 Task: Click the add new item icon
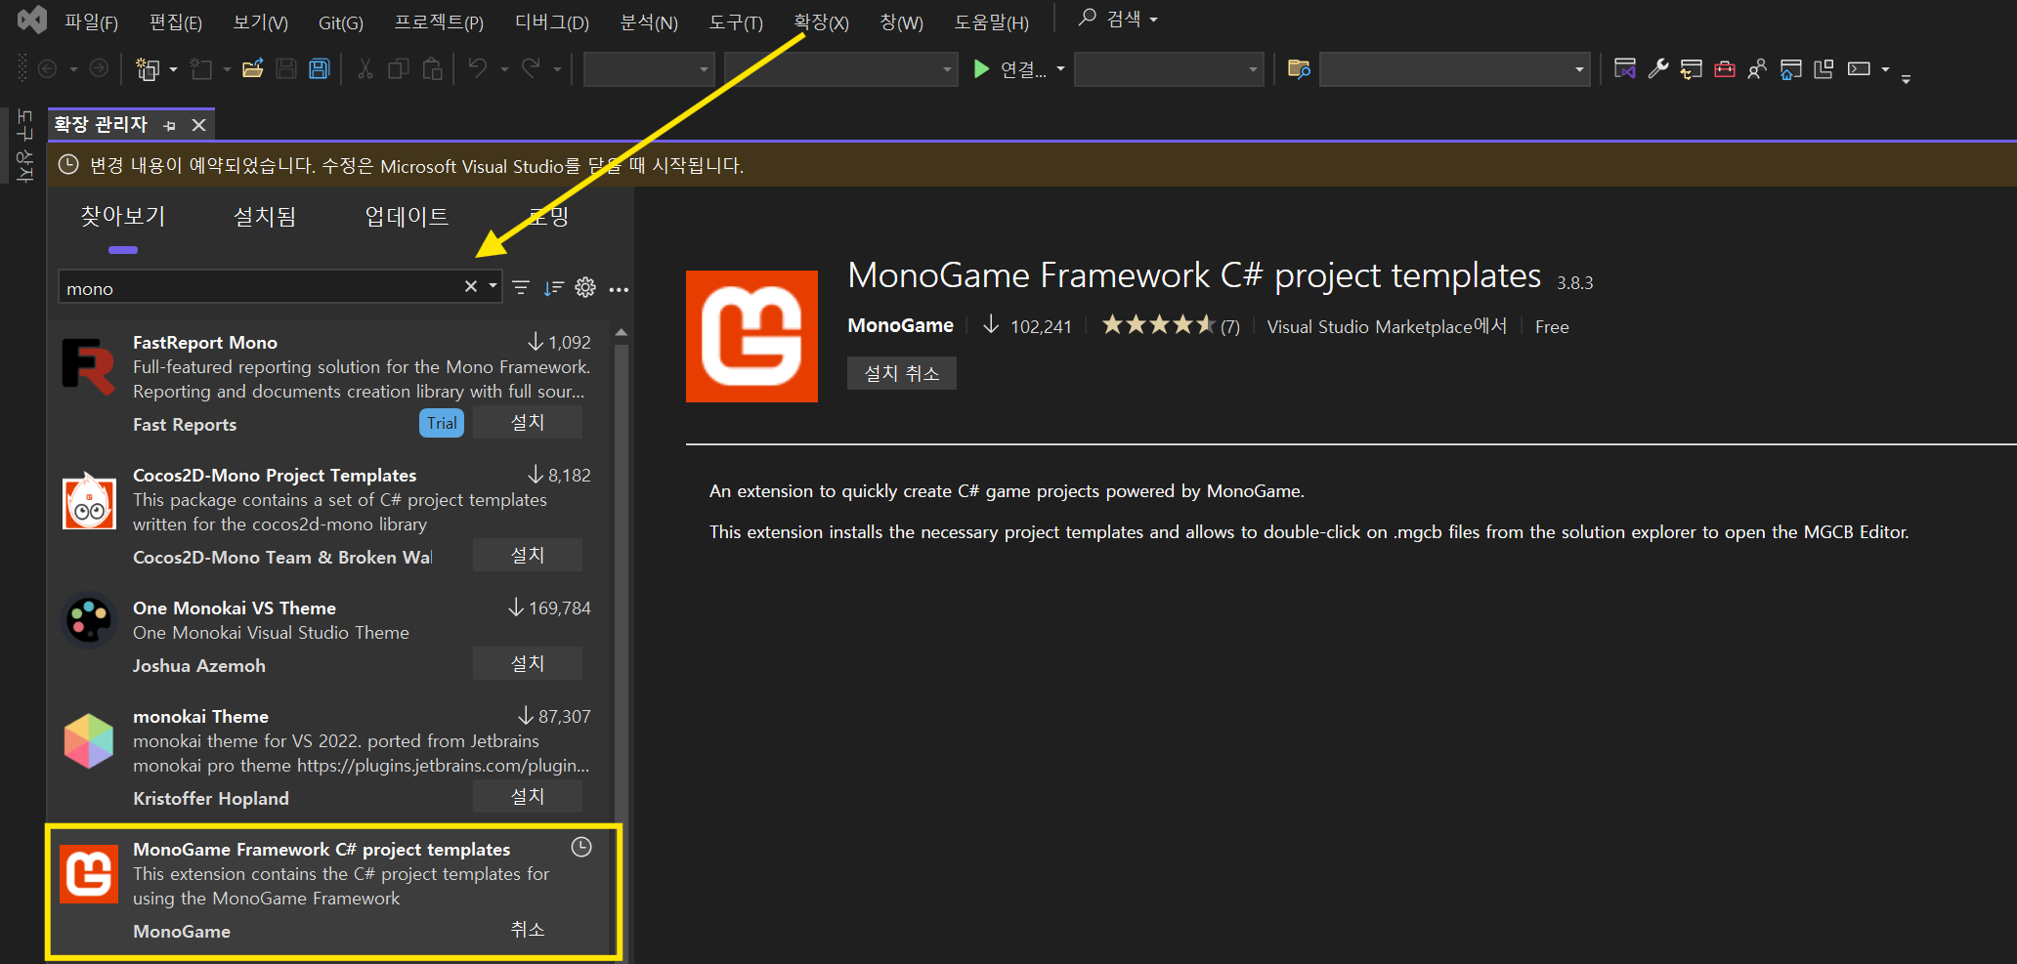201,68
